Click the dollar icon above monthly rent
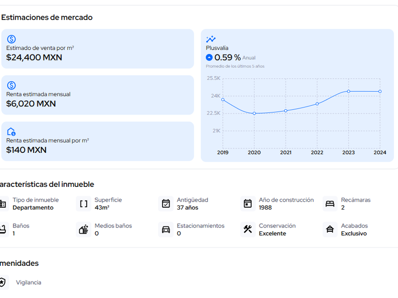The width and height of the screenshot is (398, 298). tap(11, 86)
